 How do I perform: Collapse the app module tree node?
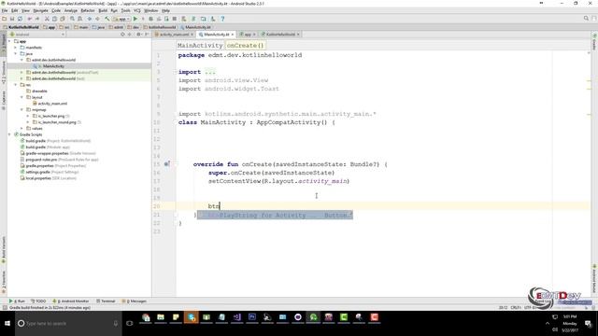coord(9,41)
